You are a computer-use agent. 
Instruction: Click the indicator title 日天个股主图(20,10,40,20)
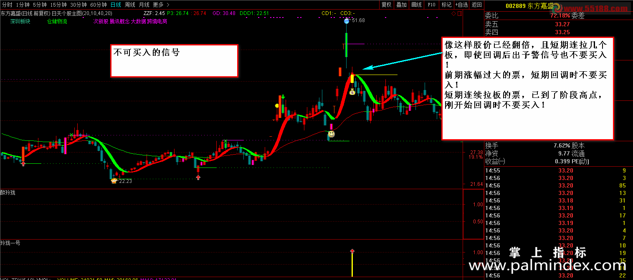pyautogui.click(x=82, y=13)
